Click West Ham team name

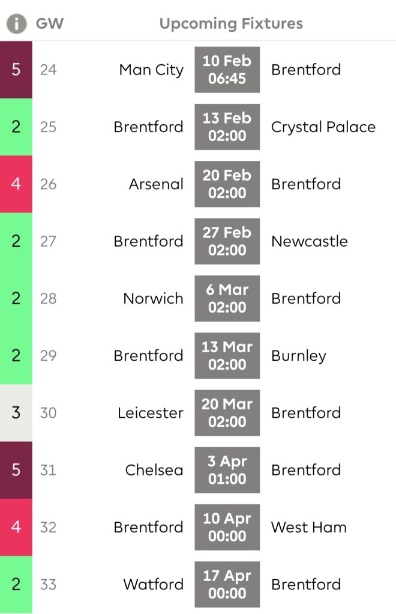coord(308,527)
